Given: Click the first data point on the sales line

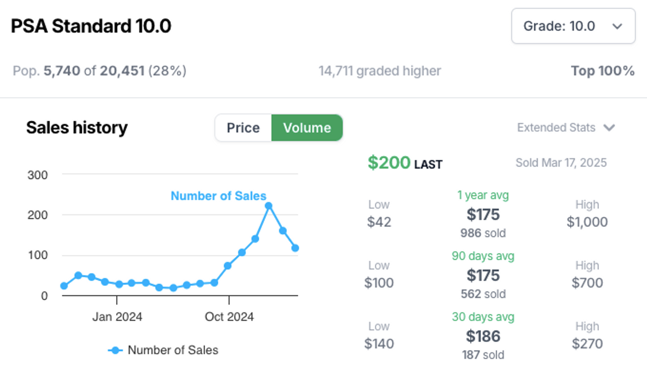Looking at the screenshot, I should pos(64,286).
